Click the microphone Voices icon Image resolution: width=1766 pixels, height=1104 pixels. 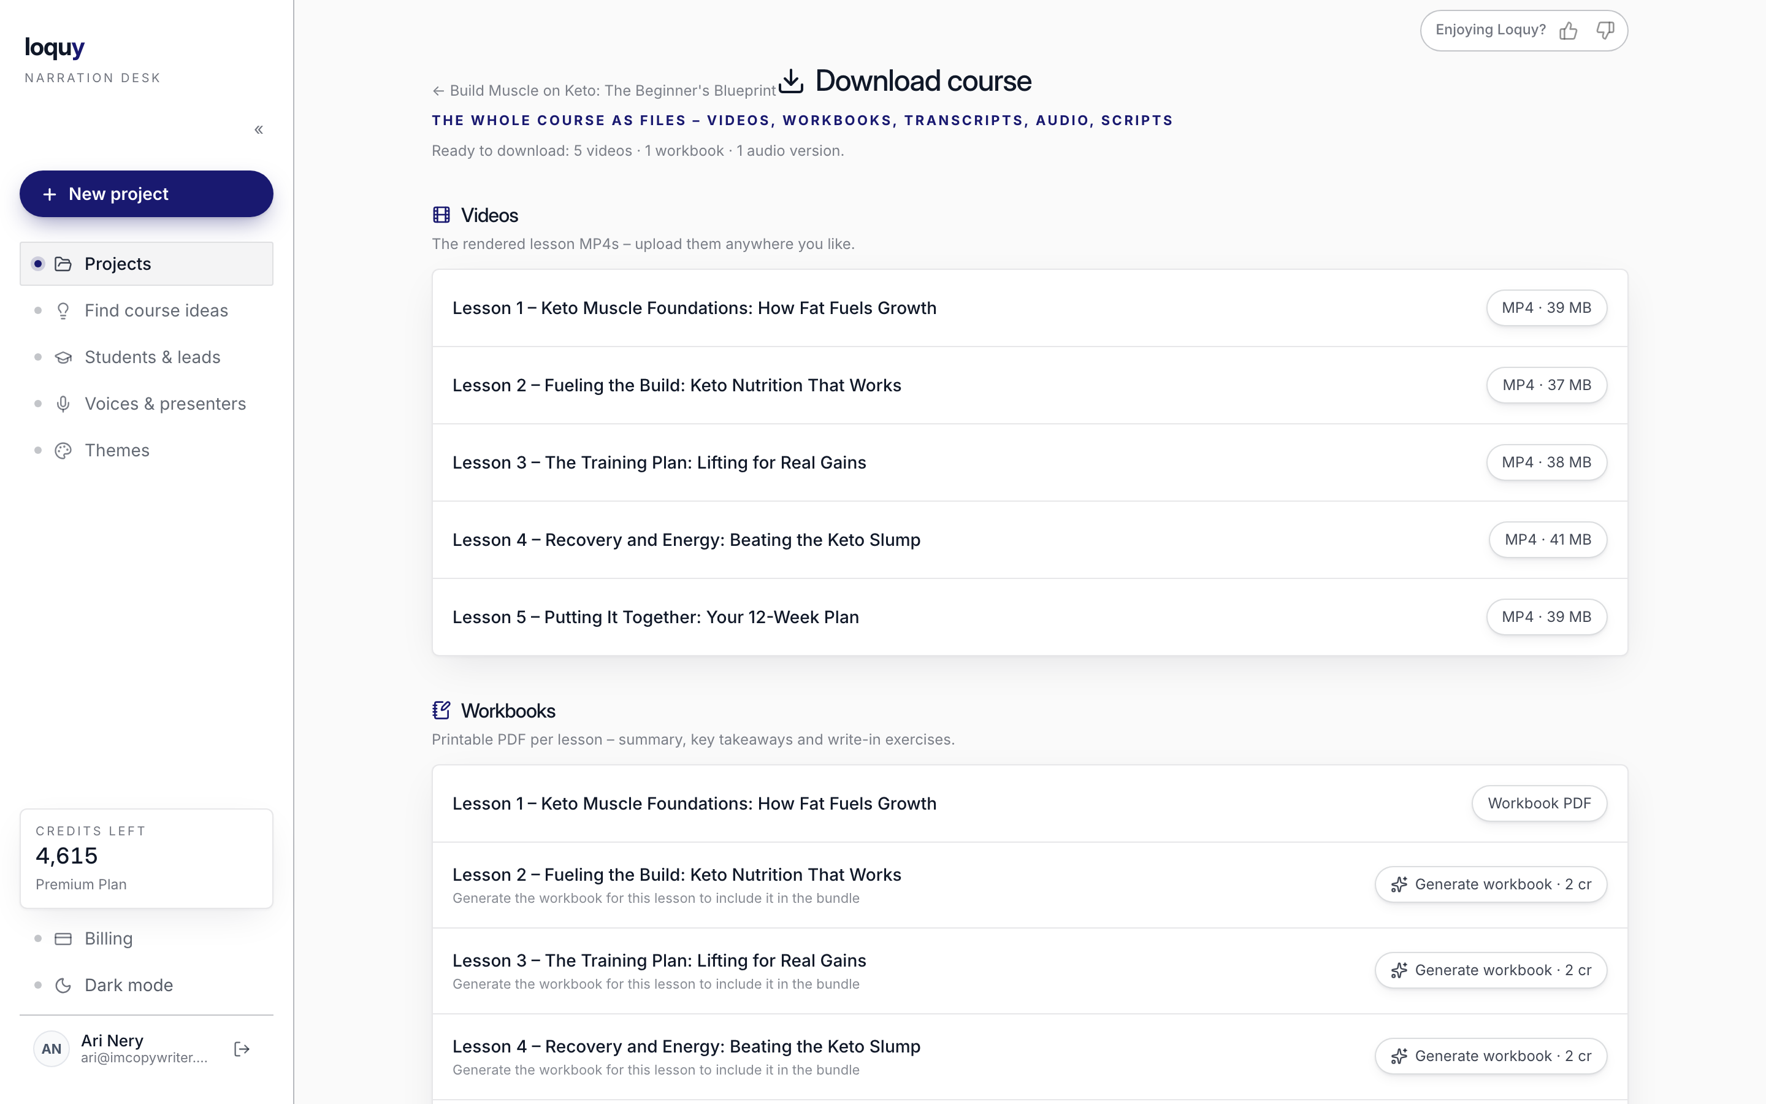pyautogui.click(x=64, y=404)
